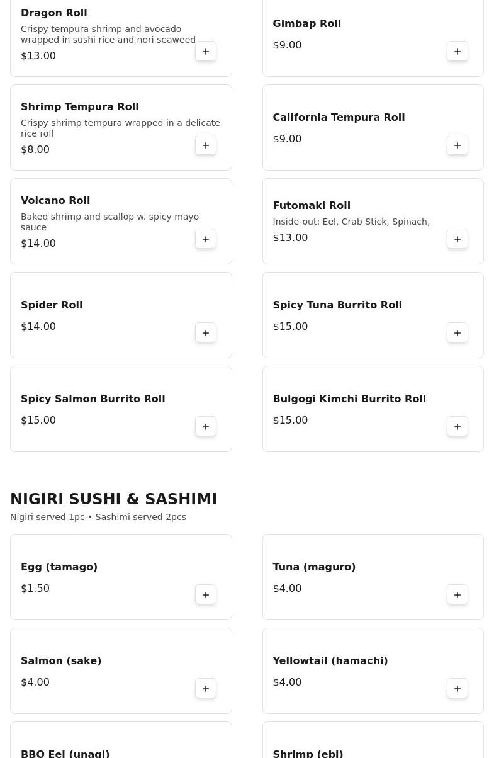Click the Dragon Roll description text
Image resolution: width=494 pixels, height=758 pixels.
click(x=108, y=35)
